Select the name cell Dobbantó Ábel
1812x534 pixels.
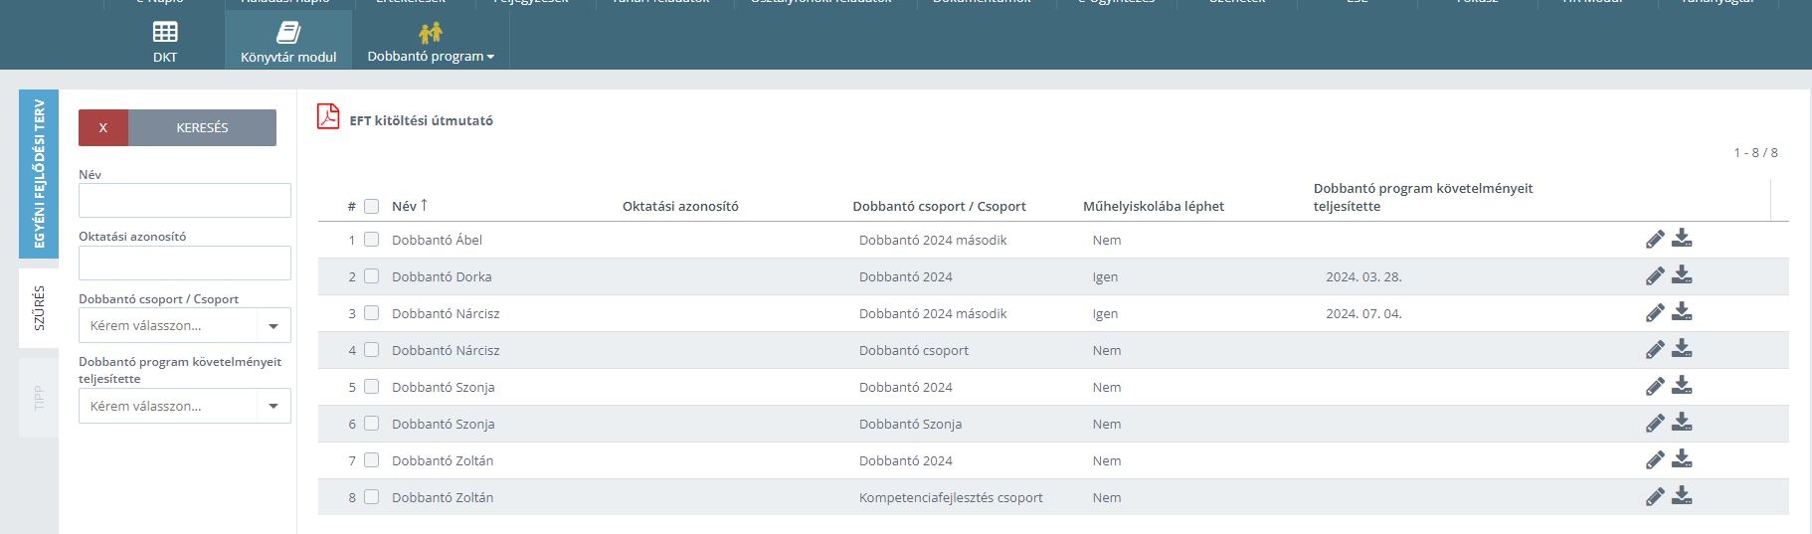point(438,240)
